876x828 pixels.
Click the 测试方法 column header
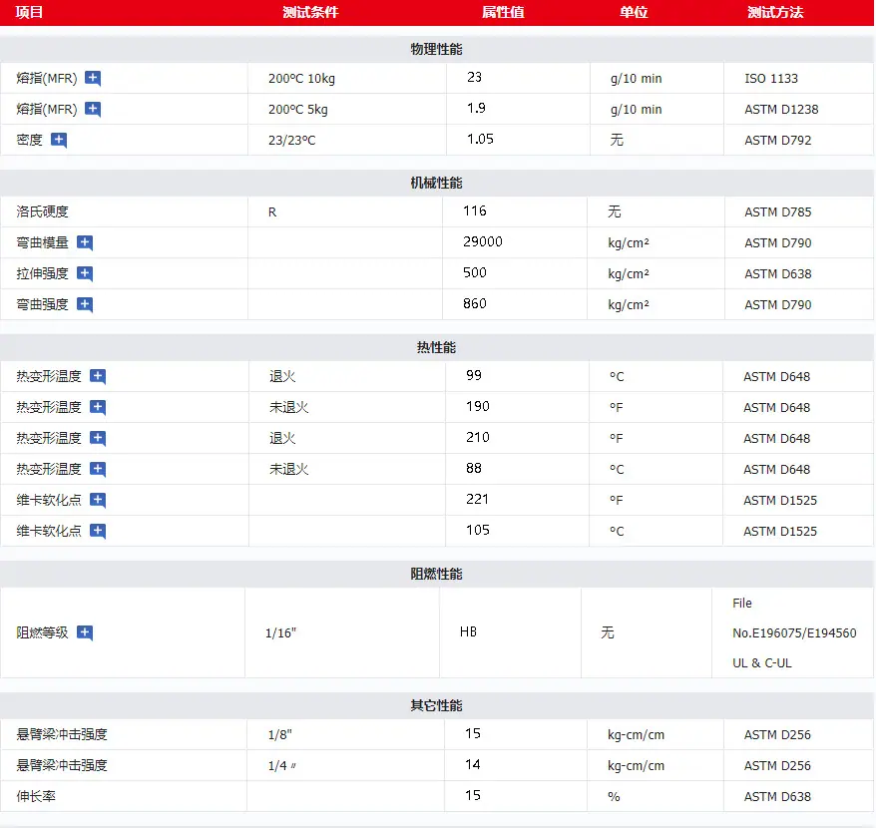click(775, 12)
